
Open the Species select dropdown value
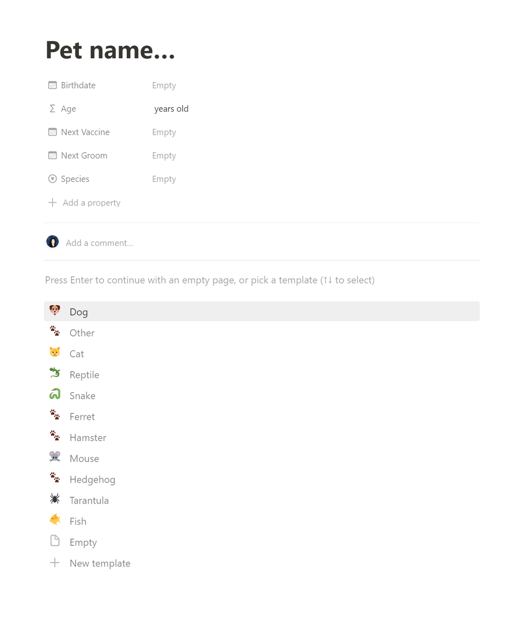click(x=164, y=179)
